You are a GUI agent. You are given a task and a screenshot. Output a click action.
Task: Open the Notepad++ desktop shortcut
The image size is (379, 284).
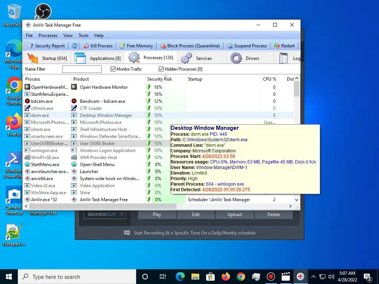click(14, 235)
